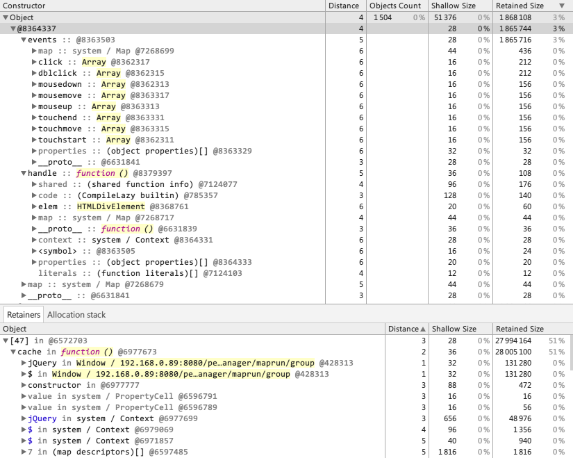Collapse the handle :: function () node
The width and height of the screenshot is (573, 458).
pyautogui.click(x=24, y=173)
